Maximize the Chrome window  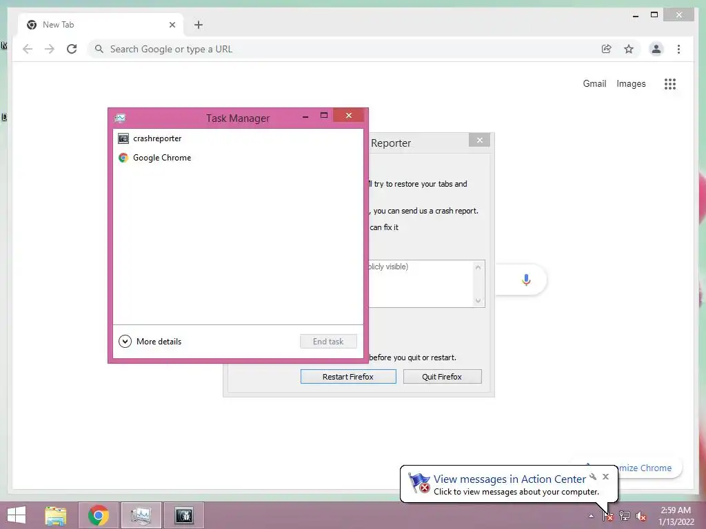click(x=654, y=15)
